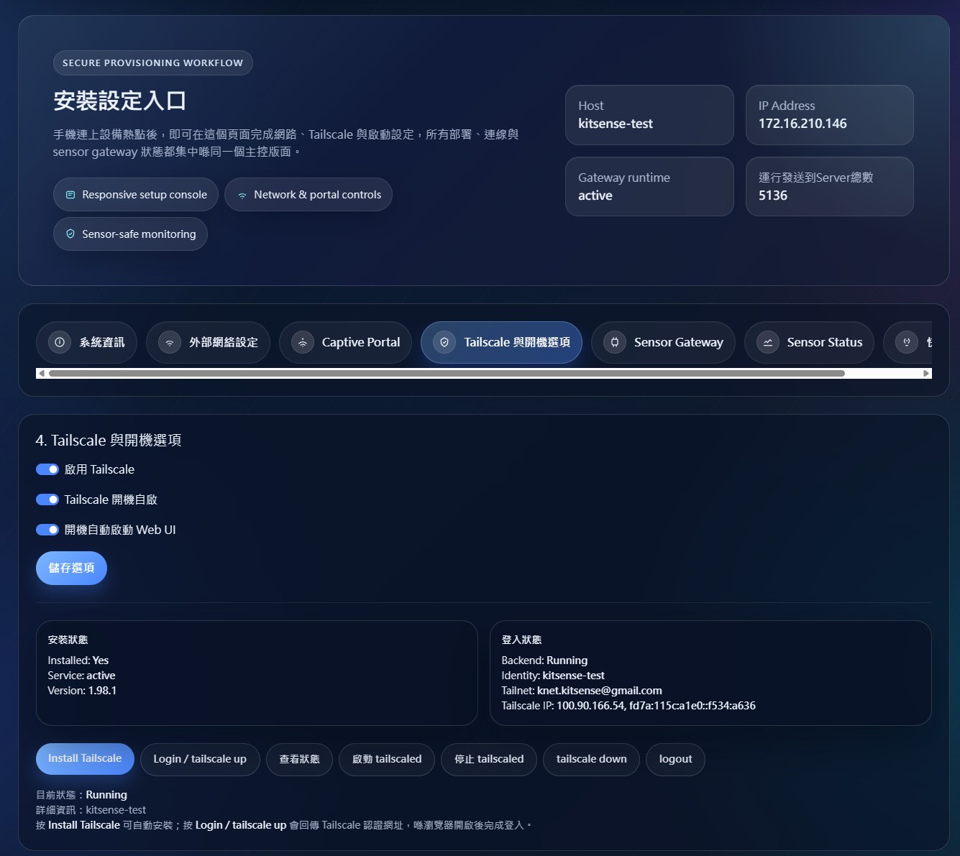Image resolution: width=960 pixels, height=856 pixels.
Task: Click the Gateway runtime active card
Action: click(649, 186)
